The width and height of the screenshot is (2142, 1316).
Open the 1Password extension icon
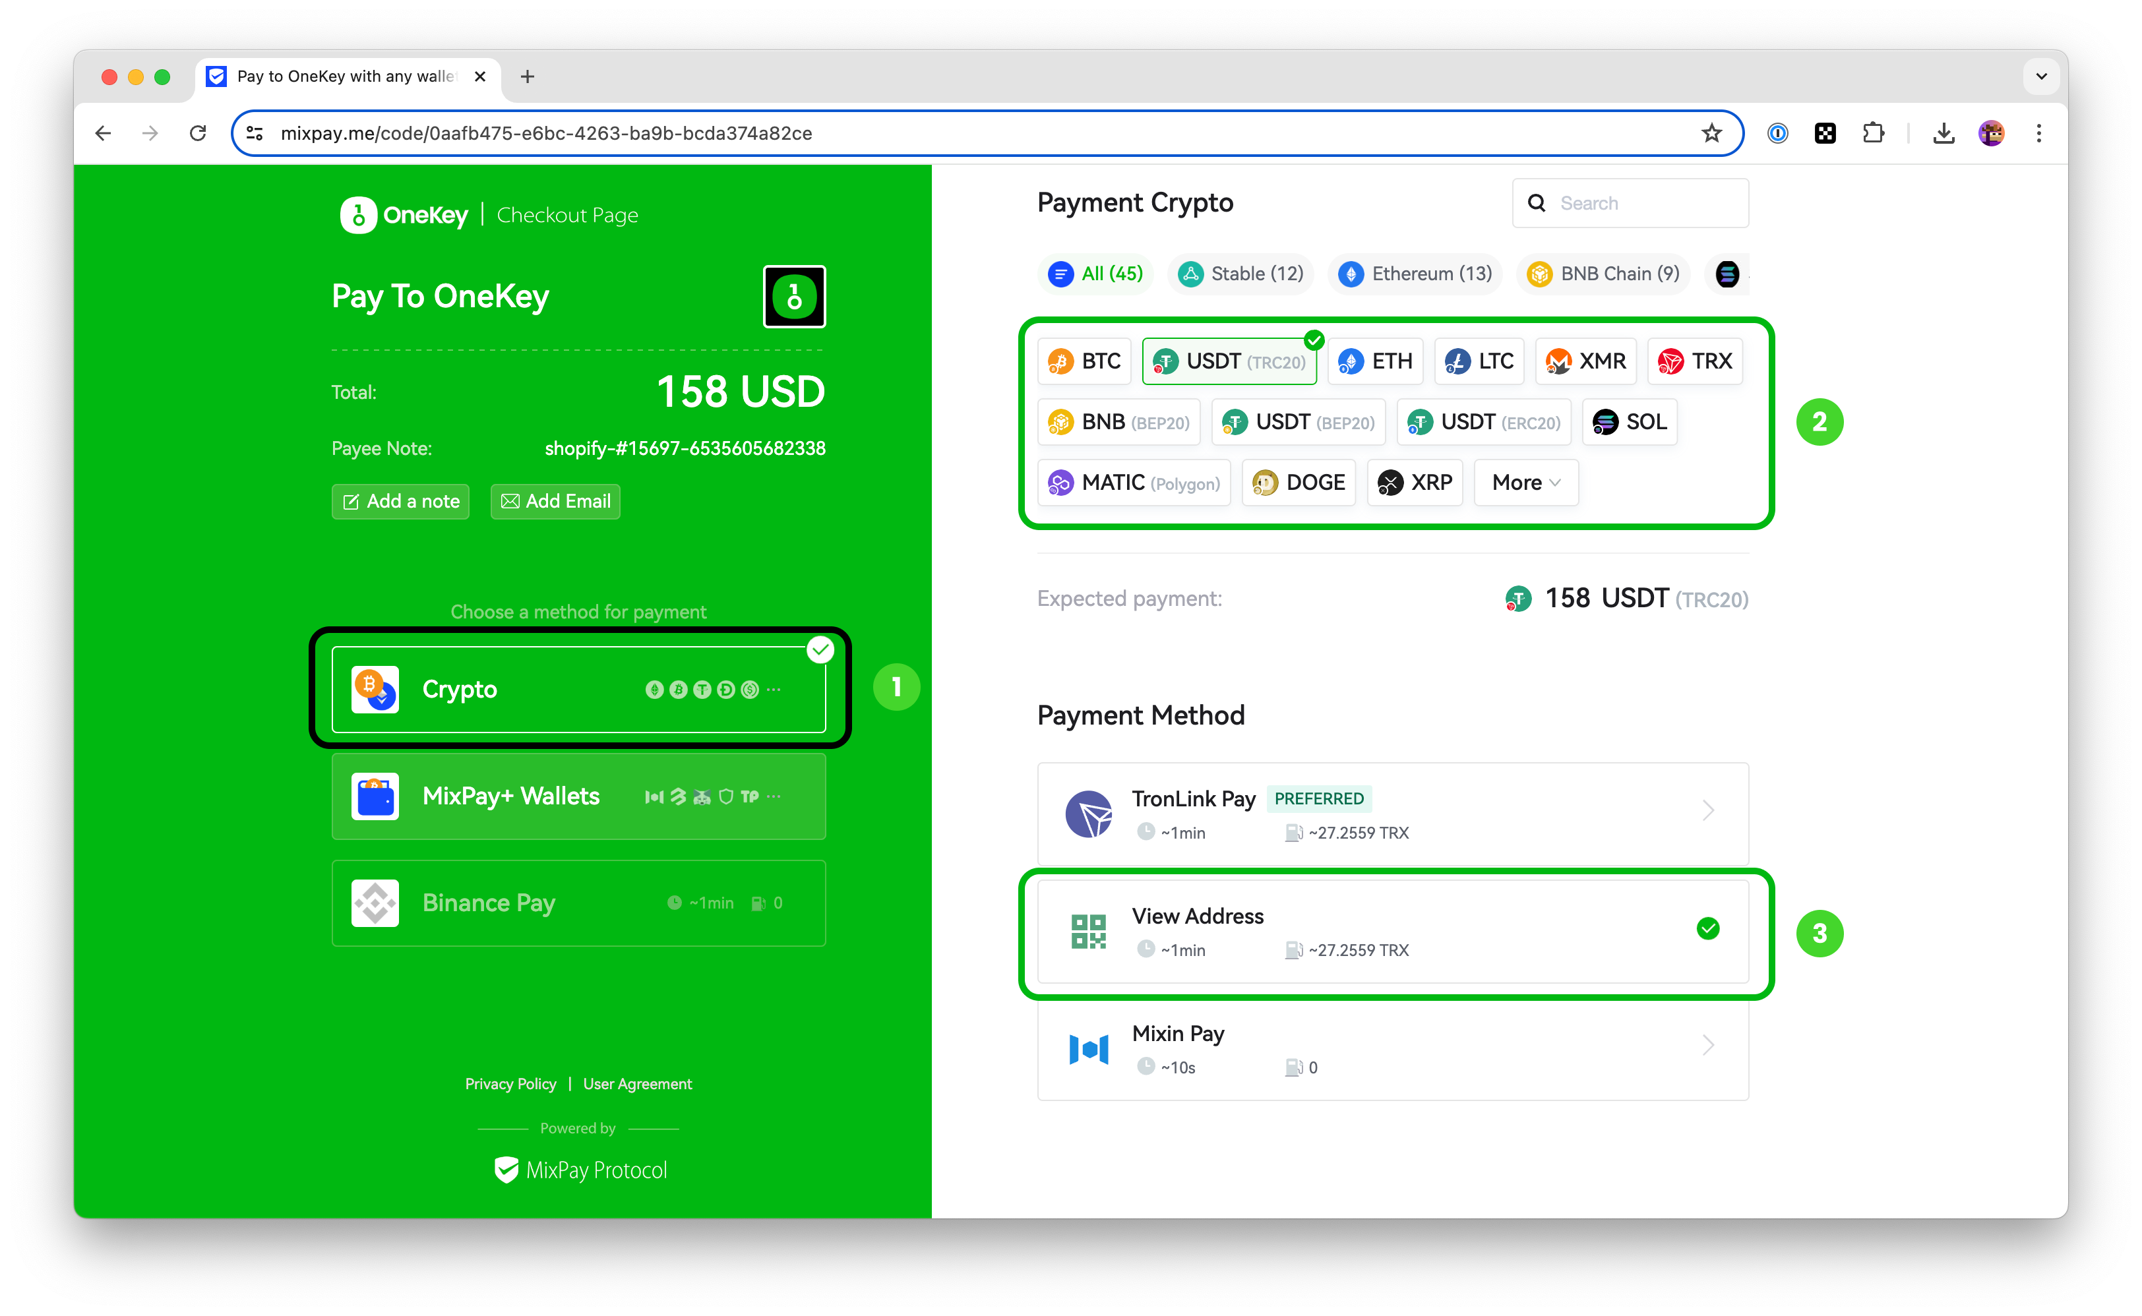tap(1778, 133)
